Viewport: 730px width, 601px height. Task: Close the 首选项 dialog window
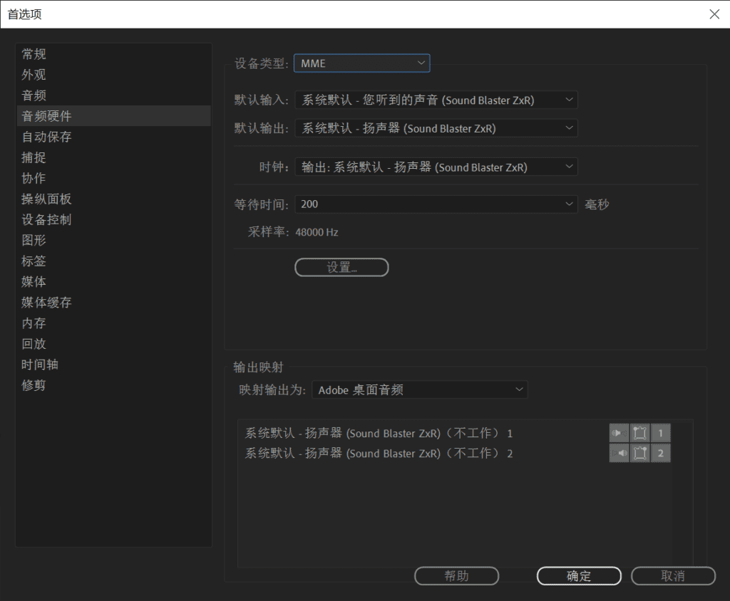pyautogui.click(x=714, y=14)
